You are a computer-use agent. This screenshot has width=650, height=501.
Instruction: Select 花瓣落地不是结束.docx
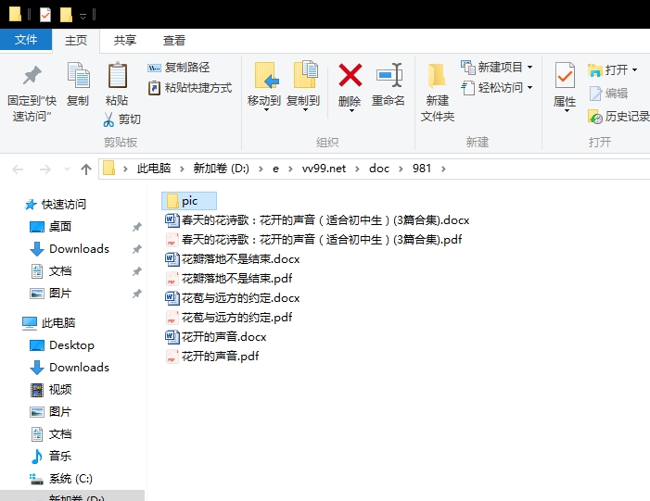coord(233,258)
